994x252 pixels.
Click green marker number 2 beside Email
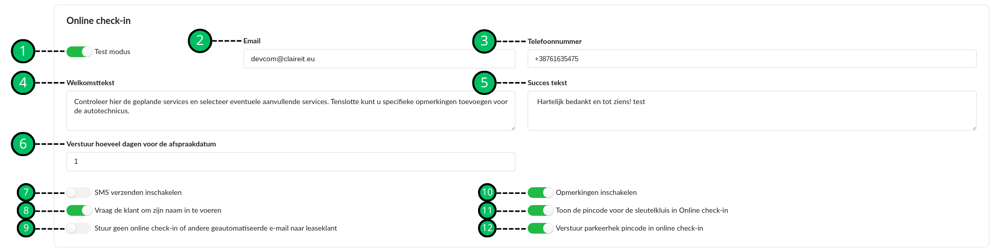[x=200, y=41]
